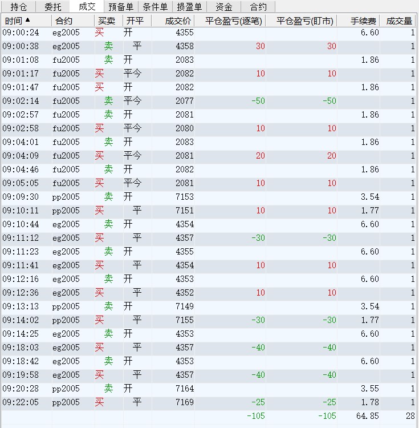Viewport: 419px width, 428px height.
Task: Select time 09:11:23
Action: [x=21, y=252]
